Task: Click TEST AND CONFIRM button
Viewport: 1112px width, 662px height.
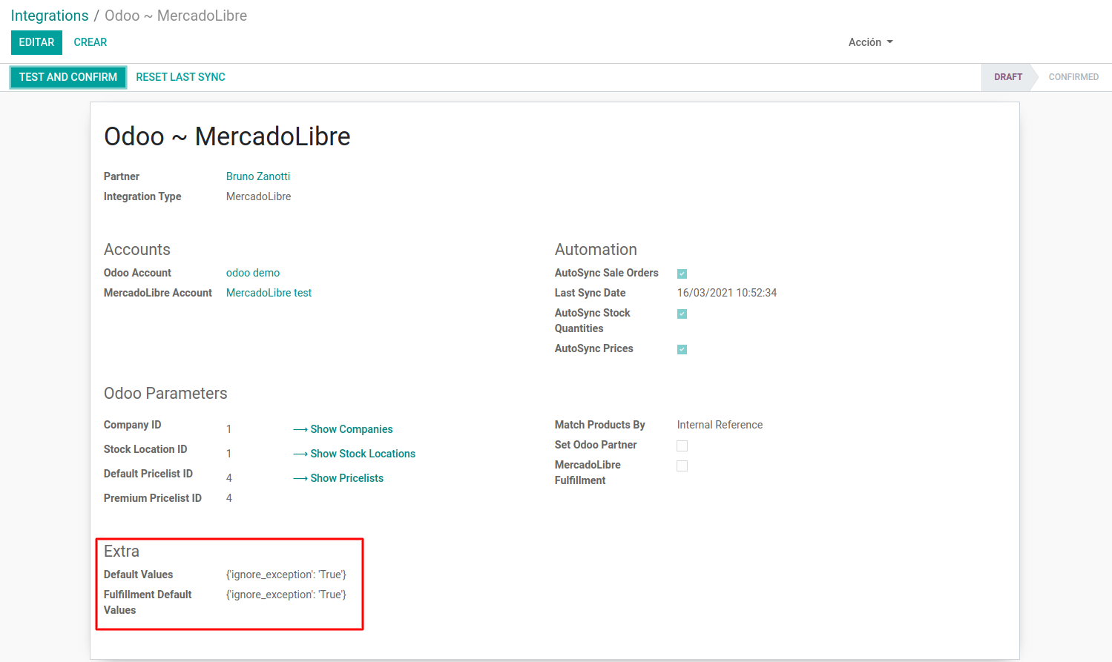Action: [x=68, y=77]
